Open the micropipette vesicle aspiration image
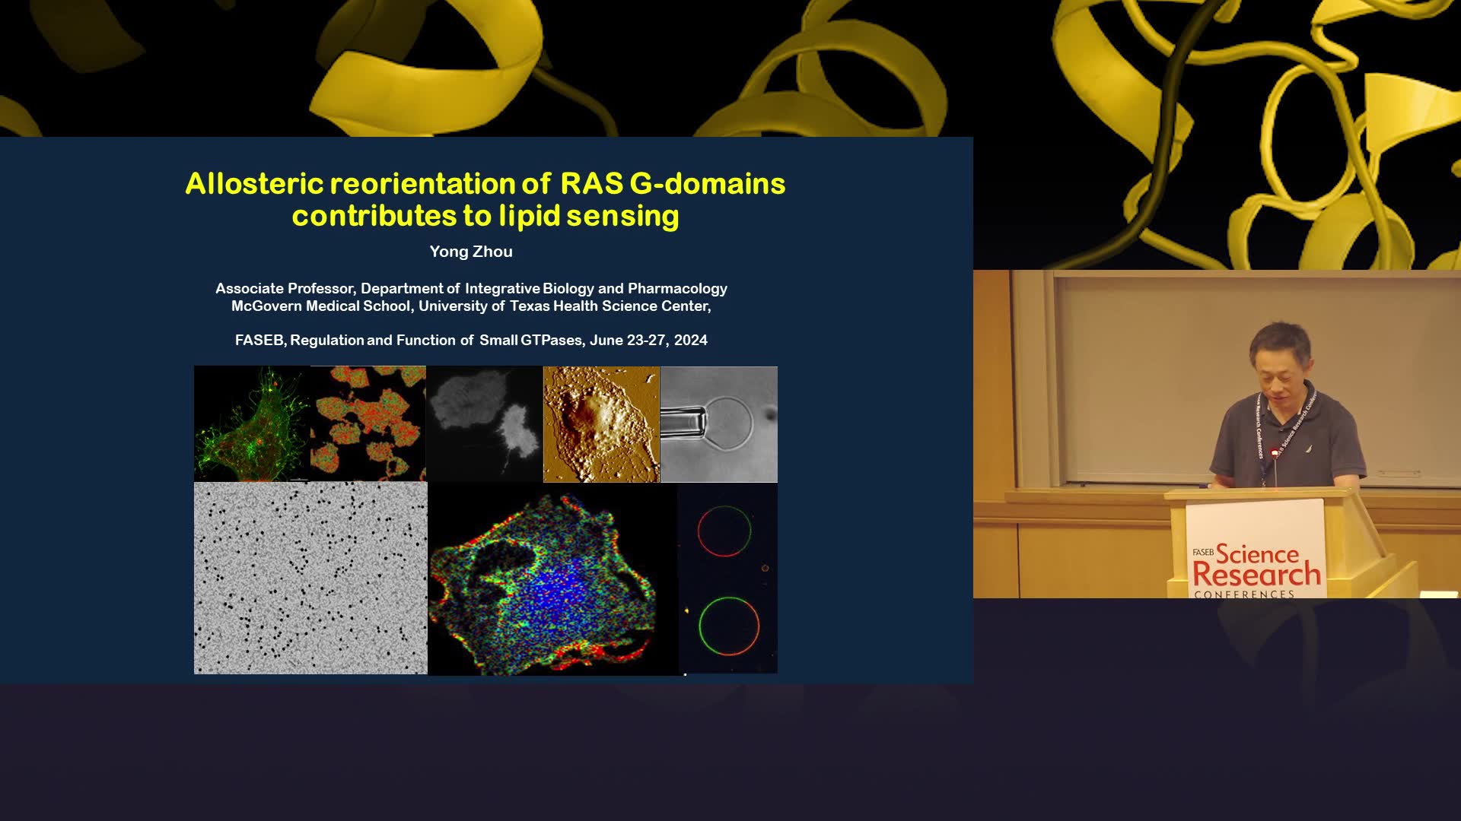1461x821 pixels. (719, 424)
